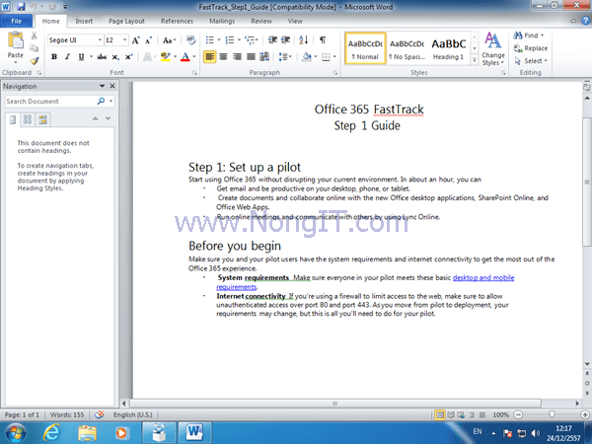
Task: Browse pages tab in Navigation pane
Action: 28,119
